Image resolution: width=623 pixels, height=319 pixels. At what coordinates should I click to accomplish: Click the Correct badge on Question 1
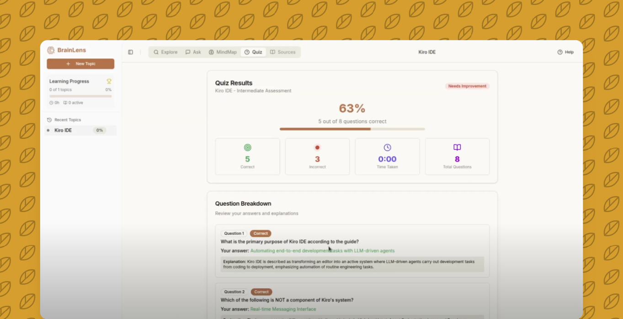coord(261,234)
